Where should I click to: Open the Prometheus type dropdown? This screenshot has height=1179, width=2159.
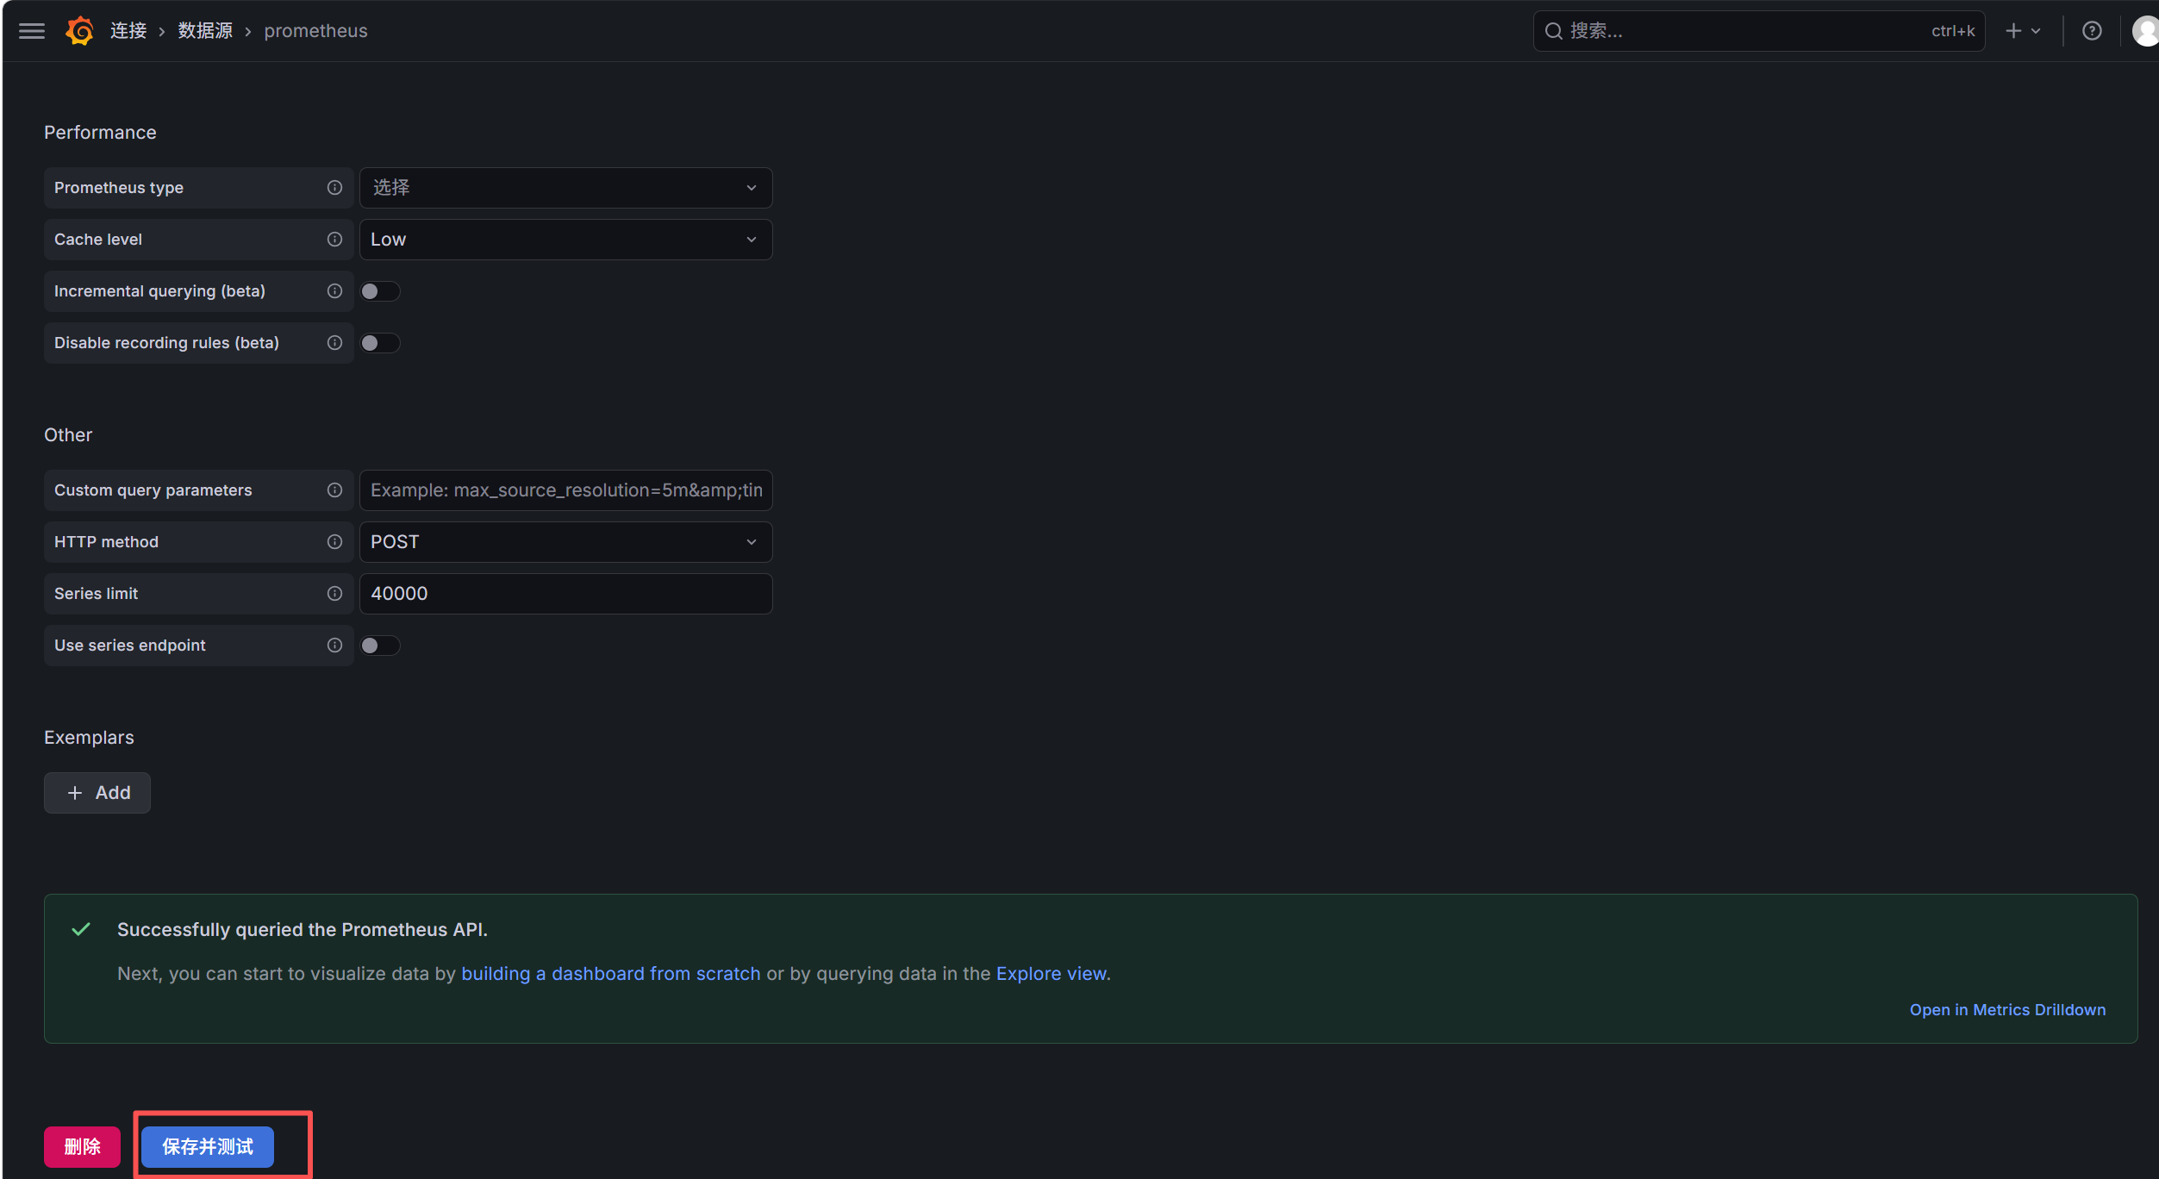565,188
